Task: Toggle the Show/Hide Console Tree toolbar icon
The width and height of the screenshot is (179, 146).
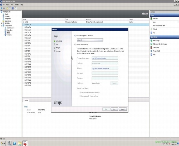Action: point(10,8)
